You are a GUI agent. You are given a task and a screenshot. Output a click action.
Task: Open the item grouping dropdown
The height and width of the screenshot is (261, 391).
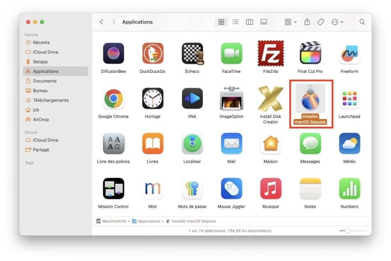pos(289,22)
